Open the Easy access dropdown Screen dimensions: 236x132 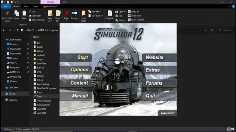(96, 16)
